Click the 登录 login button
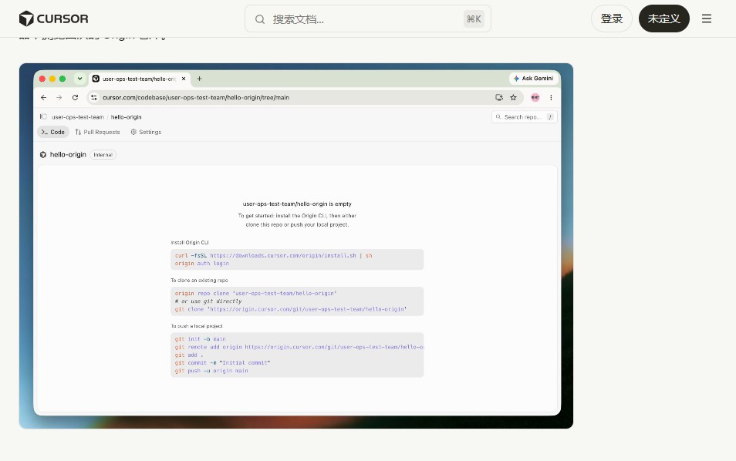Image resolution: width=736 pixels, height=461 pixels. [x=612, y=19]
